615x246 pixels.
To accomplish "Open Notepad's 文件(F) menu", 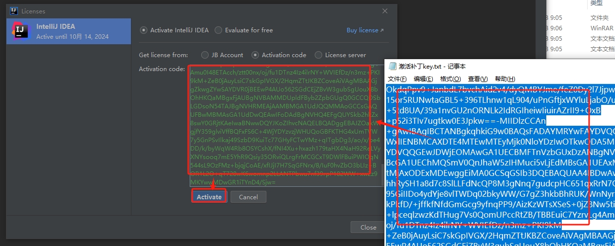I will point(397,79).
